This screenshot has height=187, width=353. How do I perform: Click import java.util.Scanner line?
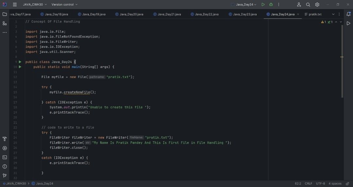[50, 52]
